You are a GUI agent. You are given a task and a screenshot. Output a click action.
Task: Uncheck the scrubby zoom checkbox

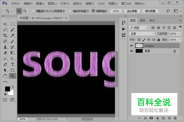(93, 11)
